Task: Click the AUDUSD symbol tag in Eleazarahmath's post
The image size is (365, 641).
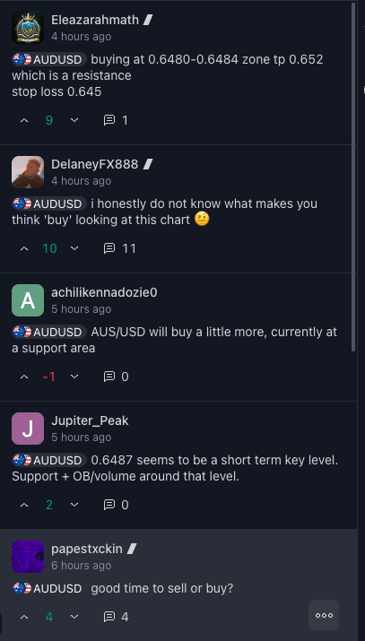Action: 48,60
